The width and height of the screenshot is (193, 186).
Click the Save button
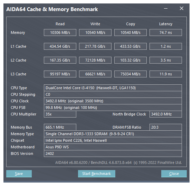19,174
